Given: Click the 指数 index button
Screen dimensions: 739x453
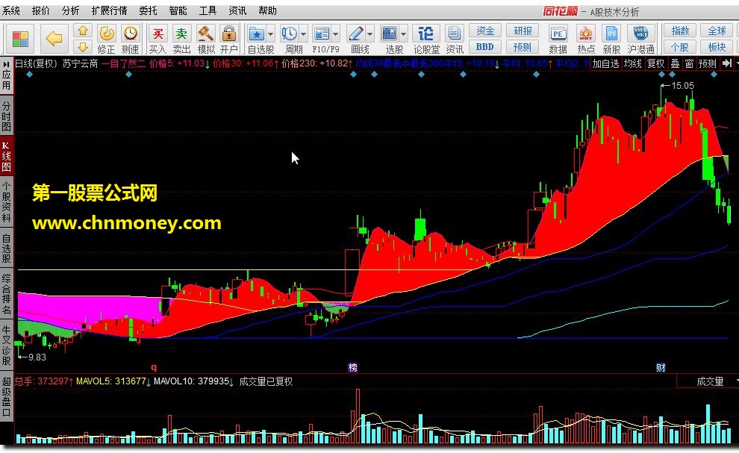Looking at the screenshot, I should pos(680,31).
